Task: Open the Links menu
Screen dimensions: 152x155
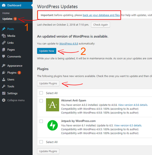Action: (11, 43)
